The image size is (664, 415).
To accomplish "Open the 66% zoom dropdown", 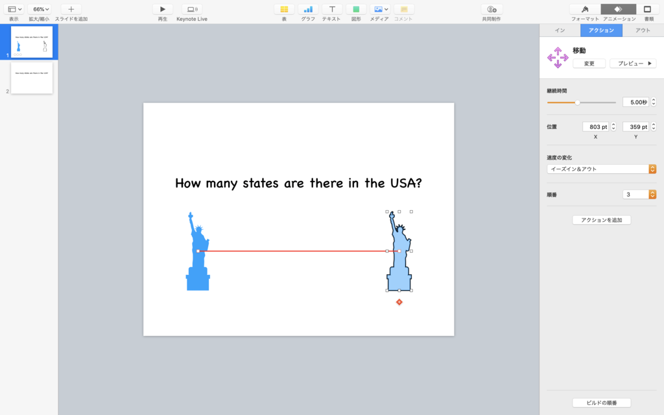I will pyautogui.click(x=40, y=9).
